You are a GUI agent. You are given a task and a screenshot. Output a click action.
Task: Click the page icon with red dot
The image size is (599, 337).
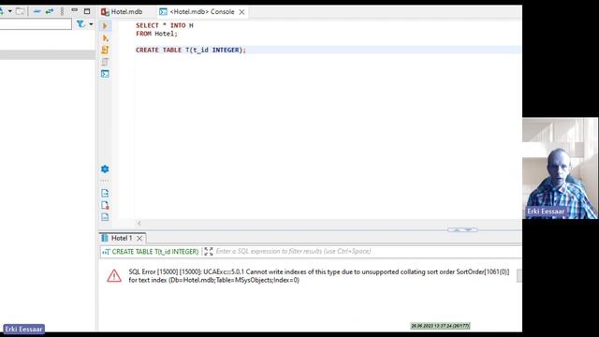(105, 205)
